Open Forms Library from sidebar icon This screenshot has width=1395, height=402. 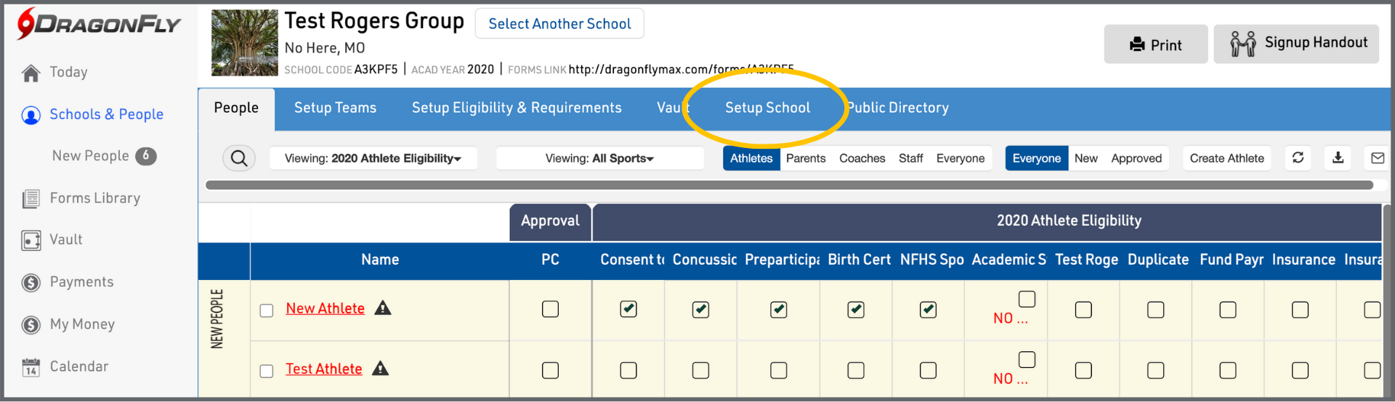coord(31,199)
